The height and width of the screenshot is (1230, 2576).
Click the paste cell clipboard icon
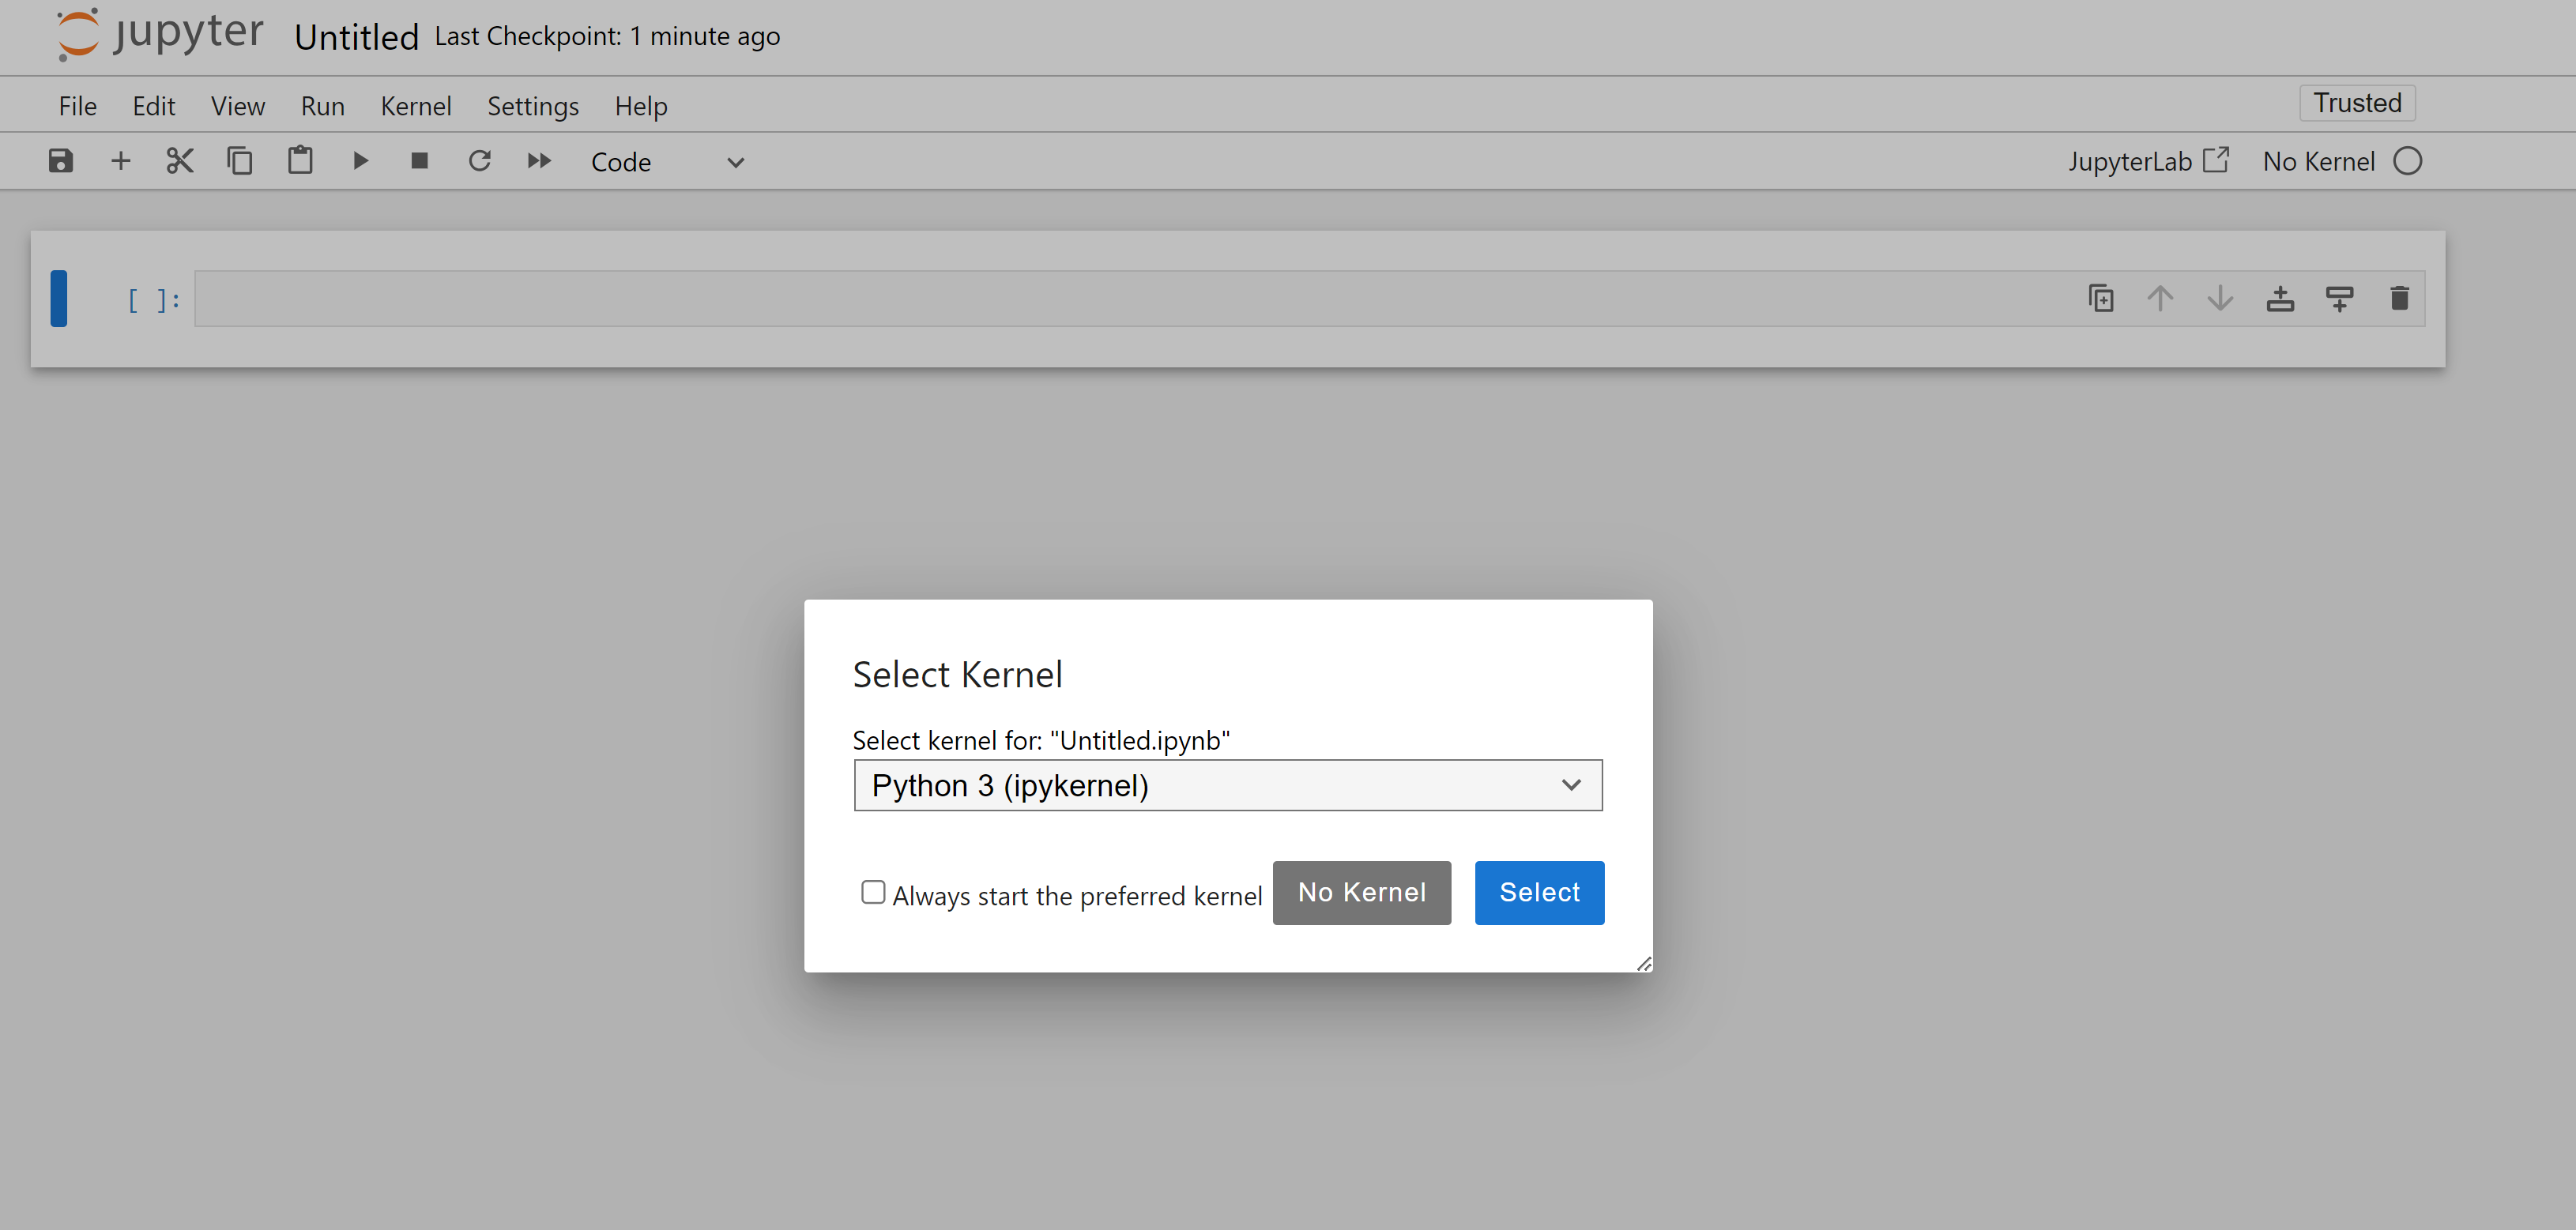point(300,161)
